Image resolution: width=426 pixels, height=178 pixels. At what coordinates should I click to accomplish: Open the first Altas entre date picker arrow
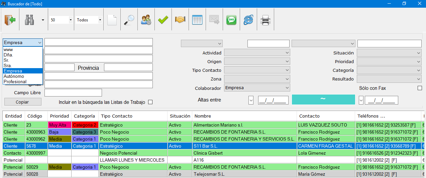[251, 100]
